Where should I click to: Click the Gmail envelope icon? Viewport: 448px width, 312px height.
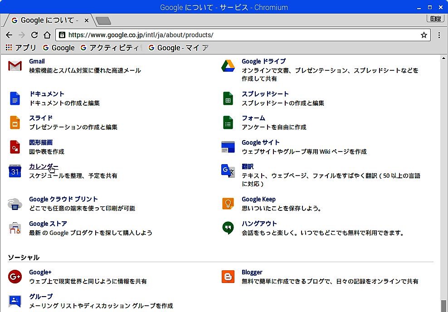pyautogui.click(x=15, y=66)
